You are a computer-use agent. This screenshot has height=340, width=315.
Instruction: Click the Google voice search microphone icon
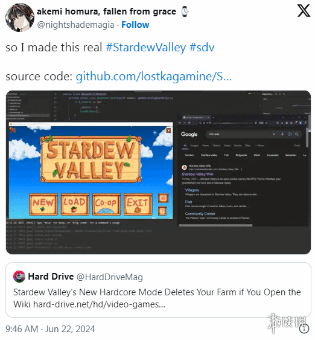point(282,134)
